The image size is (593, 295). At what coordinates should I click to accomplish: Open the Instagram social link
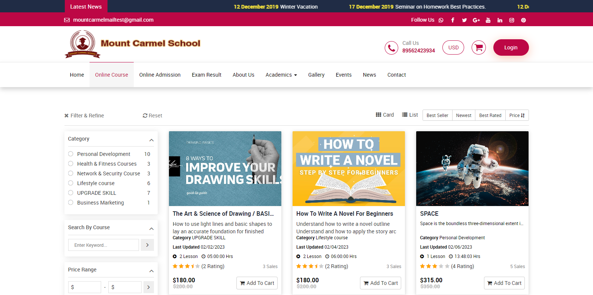(511, 20)
